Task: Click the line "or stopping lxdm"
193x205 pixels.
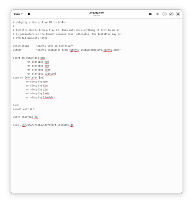Action: tap(37, 93)
